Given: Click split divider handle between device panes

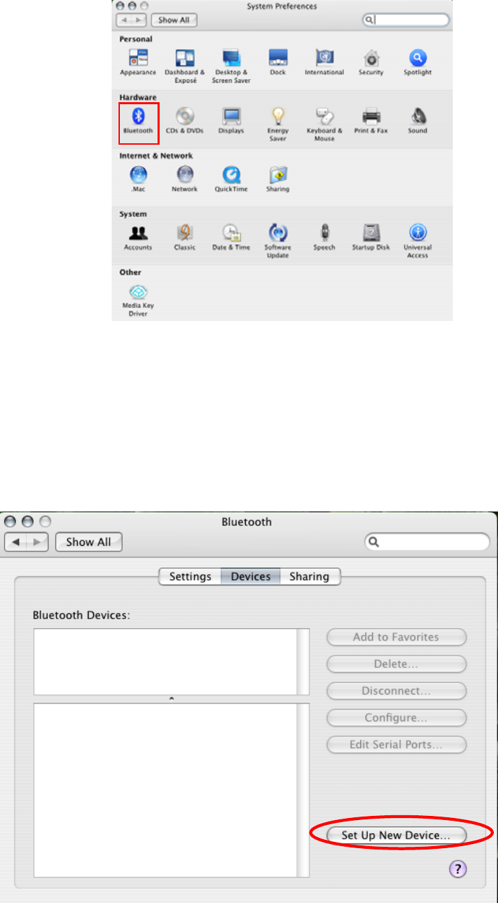Looking at the screenshot, I should click(x=171, y=699).
